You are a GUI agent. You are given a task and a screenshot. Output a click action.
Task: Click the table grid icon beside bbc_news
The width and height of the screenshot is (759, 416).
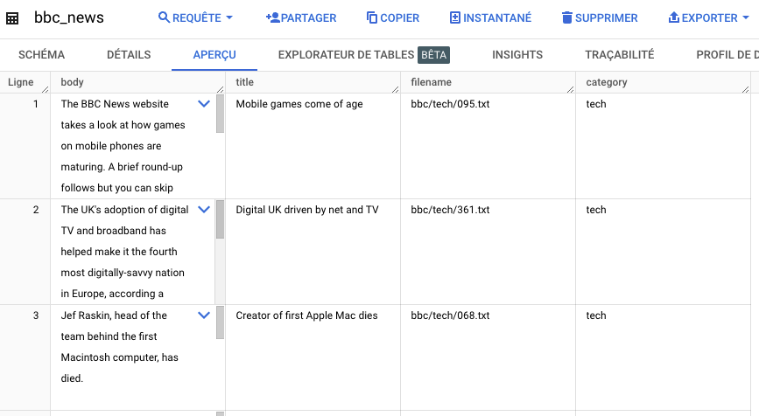(12, 18)
